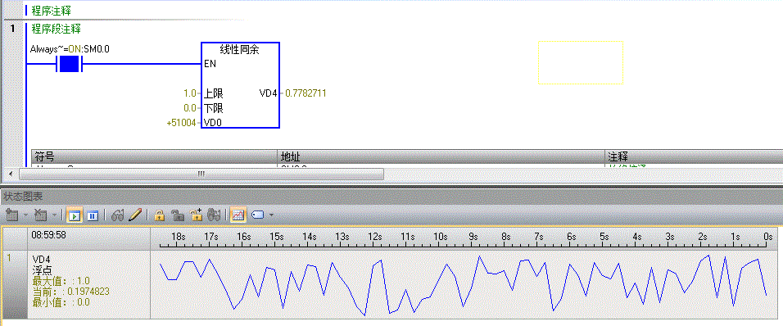Open the tag addressing dropdown arrow
Viewport: 783px width, 326px height.
tap(271, 215)
